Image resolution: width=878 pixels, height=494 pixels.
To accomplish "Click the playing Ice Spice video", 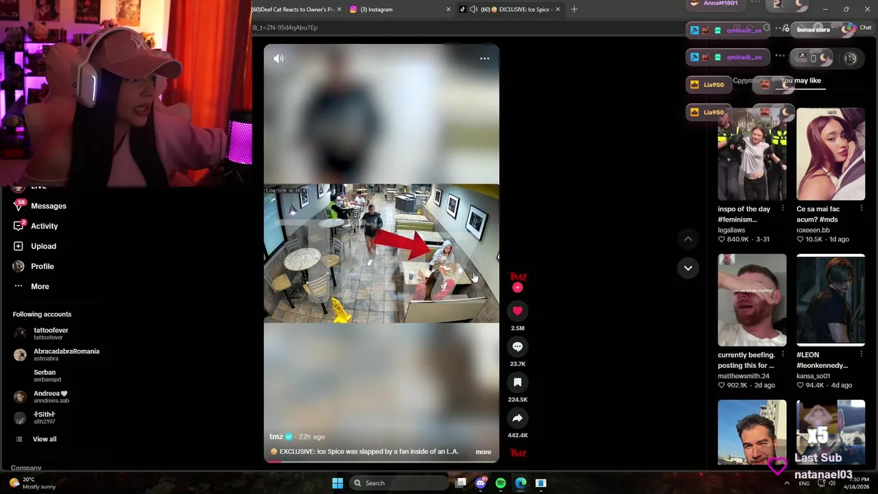I will tap(381, 253).
